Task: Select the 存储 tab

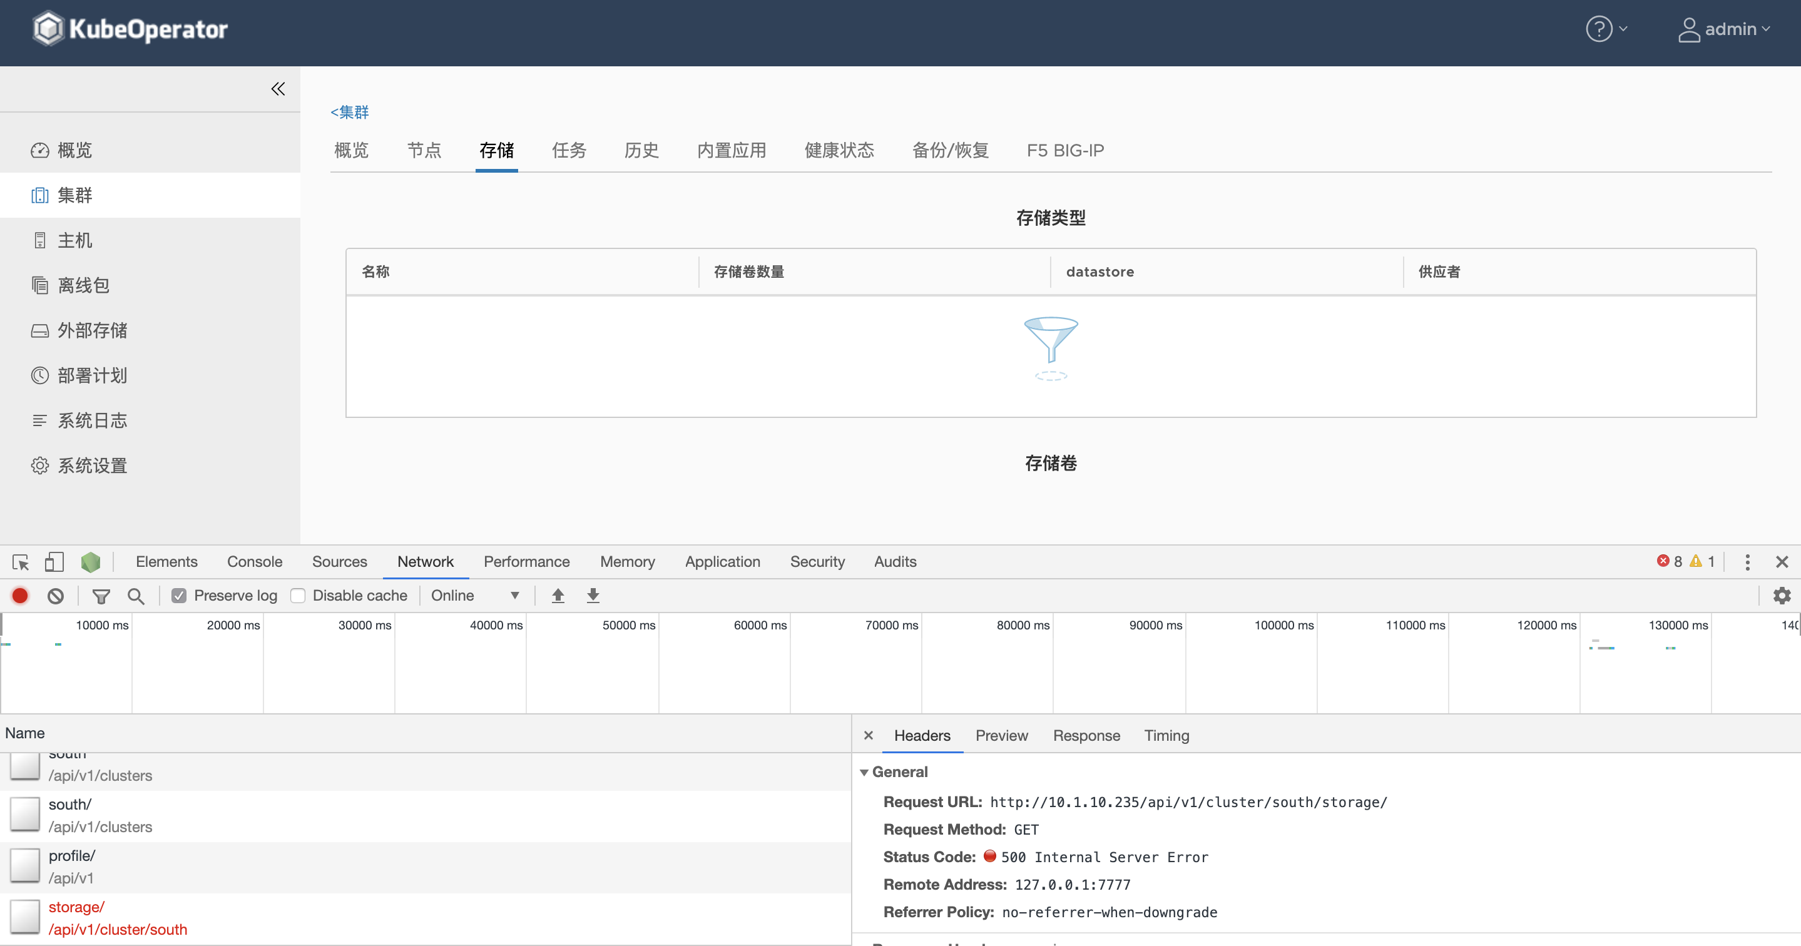Action: (496, 150)
